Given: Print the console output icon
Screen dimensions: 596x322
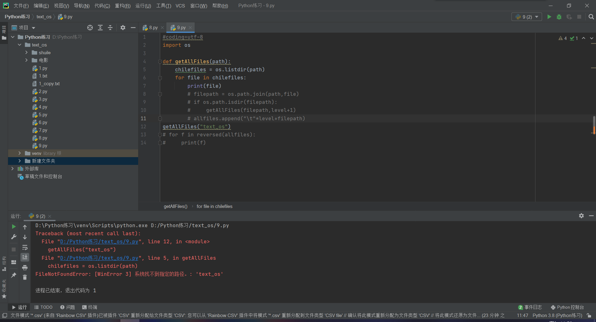Looking at the screenshot, I should pyautogui.click(x=25, y=267).
